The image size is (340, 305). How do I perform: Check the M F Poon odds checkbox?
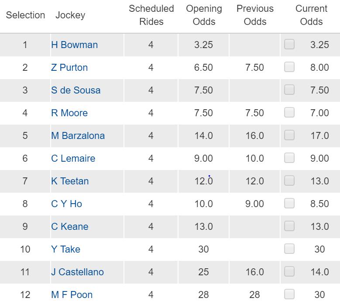[x=289, y=294]
